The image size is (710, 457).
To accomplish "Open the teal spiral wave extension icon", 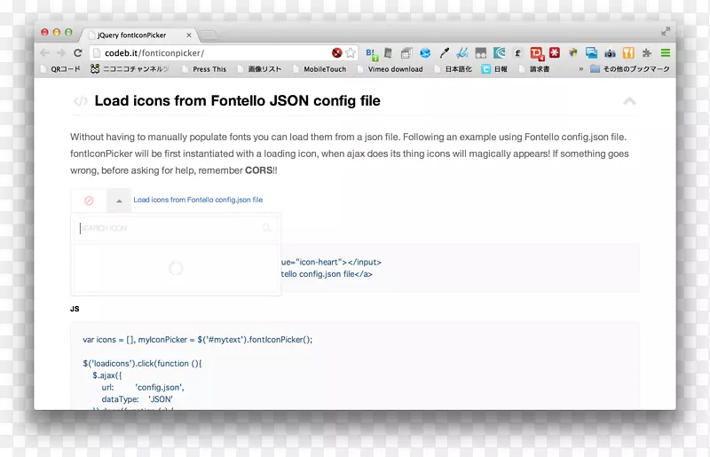I will point(499,53).
